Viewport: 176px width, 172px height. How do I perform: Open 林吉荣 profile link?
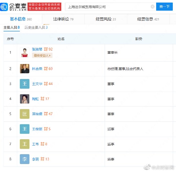[37, 68]
